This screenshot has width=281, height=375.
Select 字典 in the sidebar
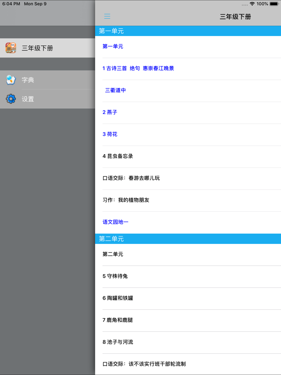click(x=47, y=80)
